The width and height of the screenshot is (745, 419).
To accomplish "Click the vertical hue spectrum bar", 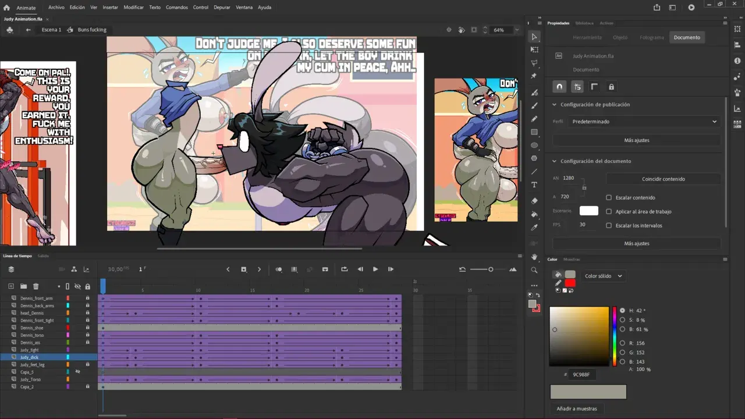I will (x=614, y=336).
